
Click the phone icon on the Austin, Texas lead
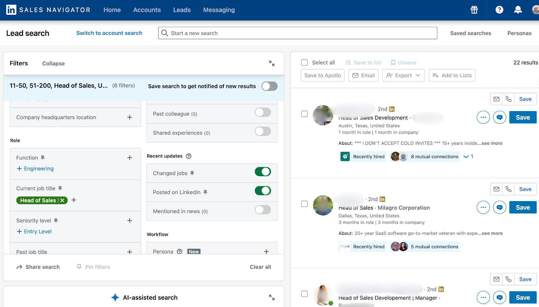coord(508,99)
